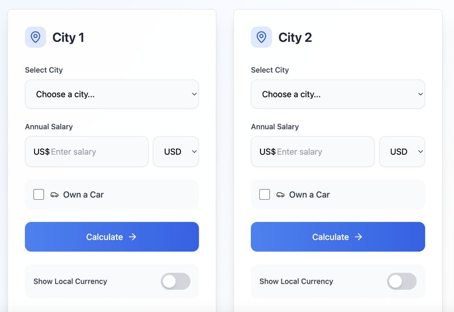Click the City 2 location pin icon
This screenshot has width=454, height=312.
[261, 37]
